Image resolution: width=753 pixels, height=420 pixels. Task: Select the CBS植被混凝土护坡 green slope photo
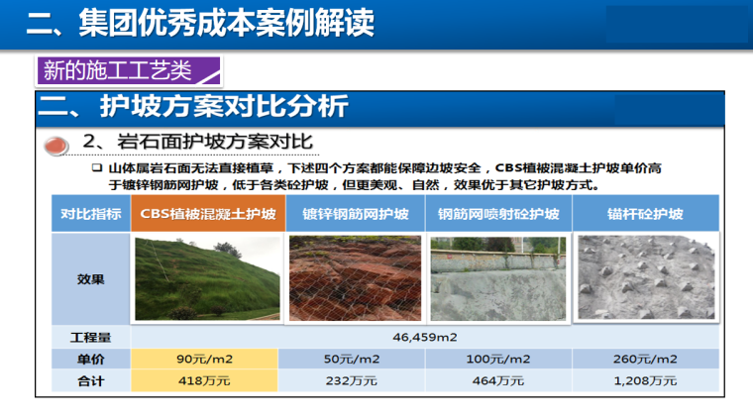point(207,277)
